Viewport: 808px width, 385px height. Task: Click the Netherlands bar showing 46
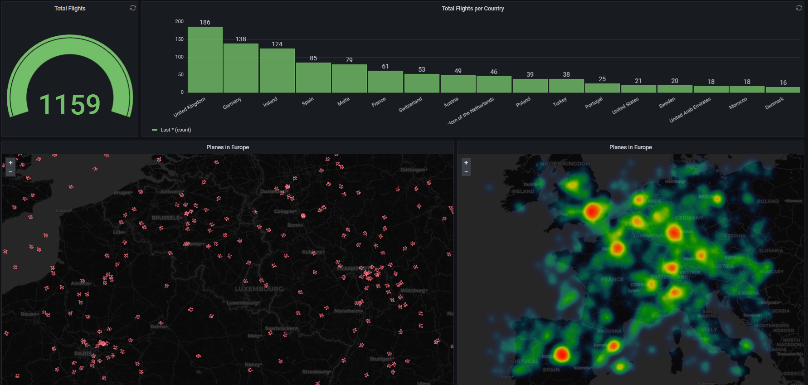(x=494, y=84)
